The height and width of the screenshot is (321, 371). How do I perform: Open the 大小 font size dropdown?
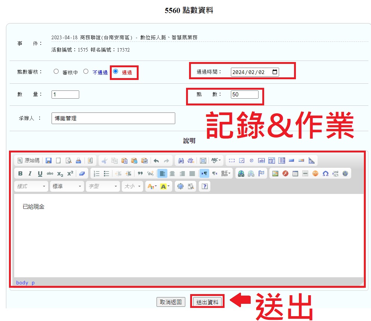click(x=132, y=186)
